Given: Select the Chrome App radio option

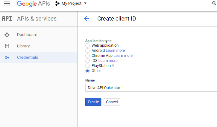Looking at the screenshot, I should pos(87,56).
